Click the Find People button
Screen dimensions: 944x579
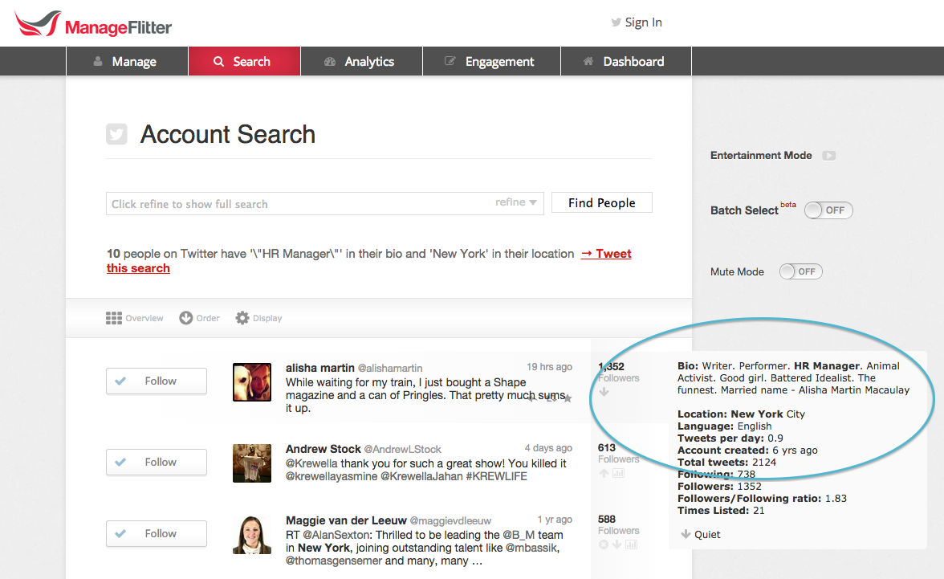[602, 203]
